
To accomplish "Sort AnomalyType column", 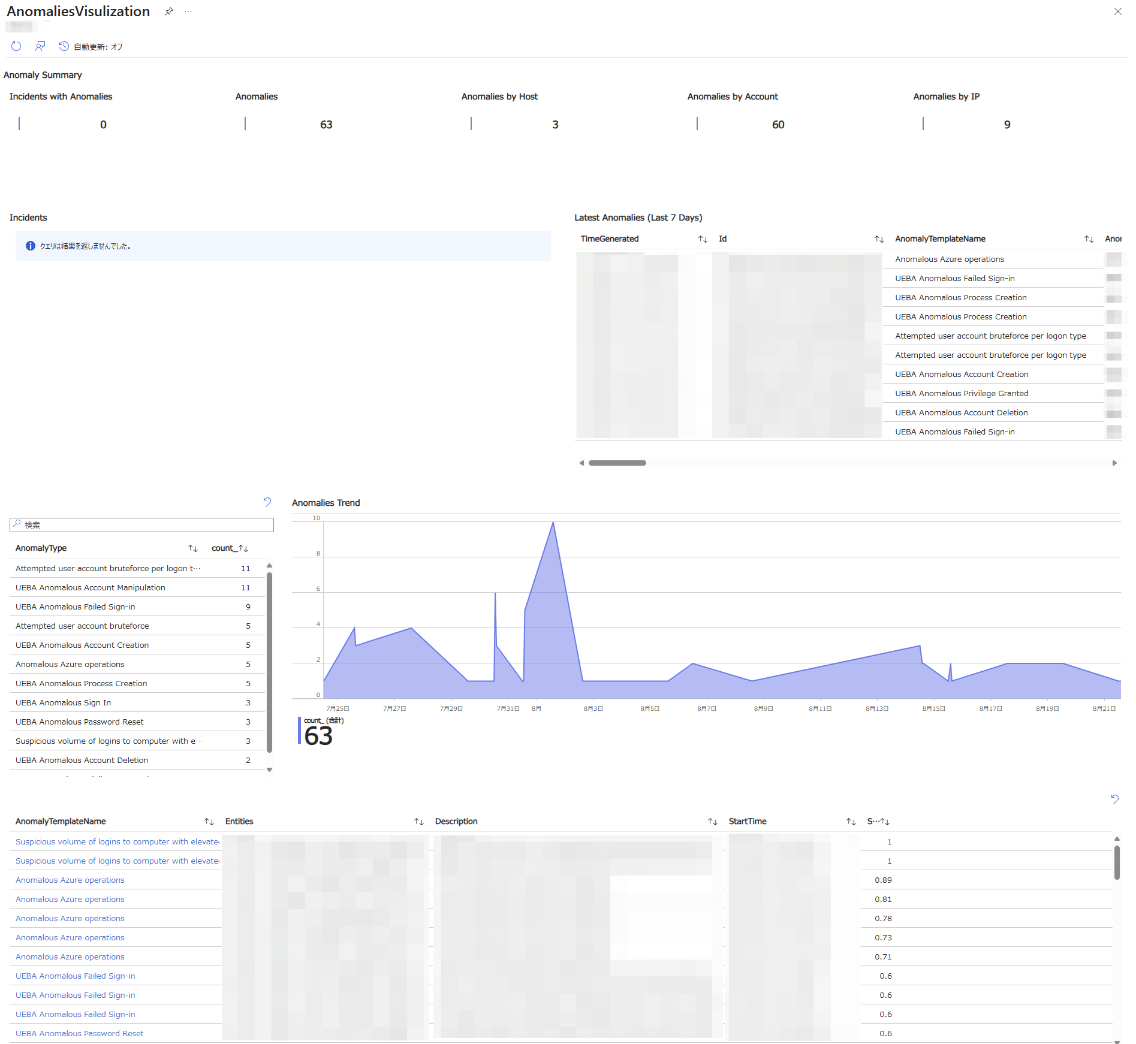I will tap(192, 548).
